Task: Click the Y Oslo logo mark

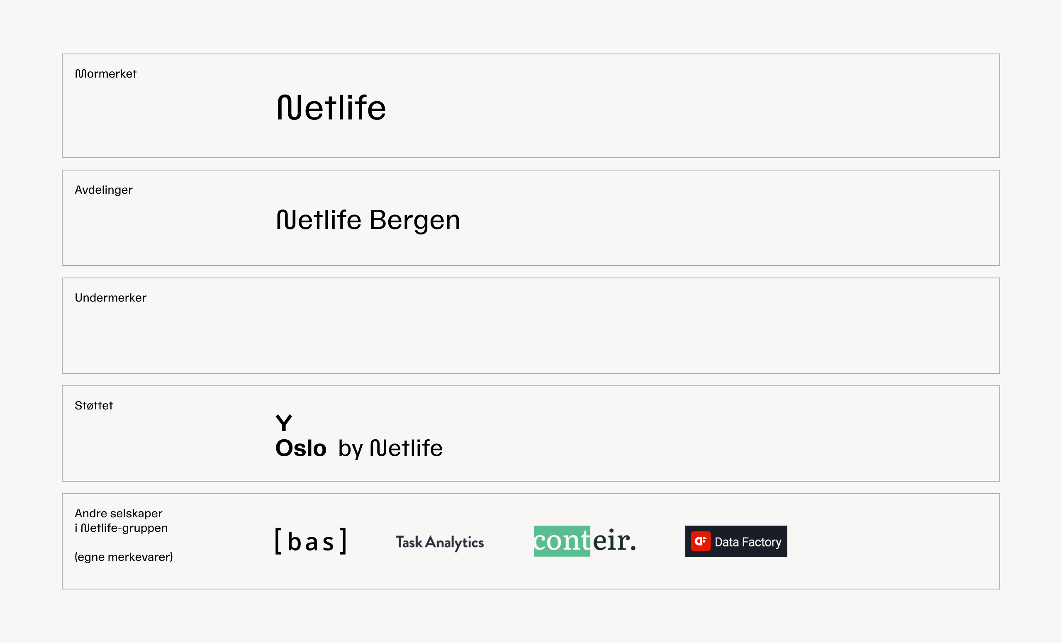Action: click(x=301, y=436)
